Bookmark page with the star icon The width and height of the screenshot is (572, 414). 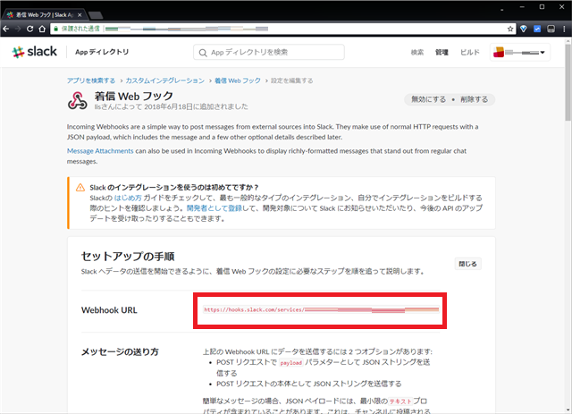[510, 29]
